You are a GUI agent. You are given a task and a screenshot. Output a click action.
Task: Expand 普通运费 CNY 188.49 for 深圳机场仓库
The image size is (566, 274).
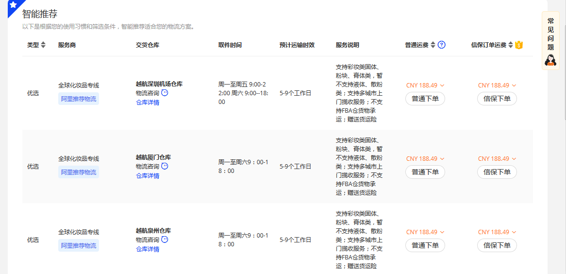[425, 85]
